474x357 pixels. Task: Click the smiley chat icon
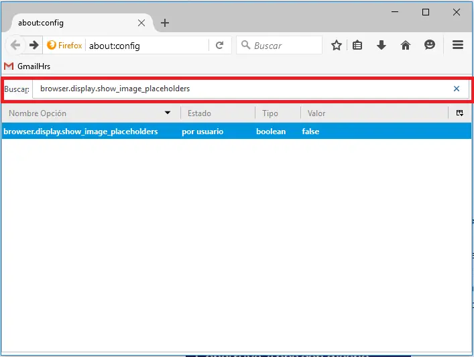(x=429, y=45)
